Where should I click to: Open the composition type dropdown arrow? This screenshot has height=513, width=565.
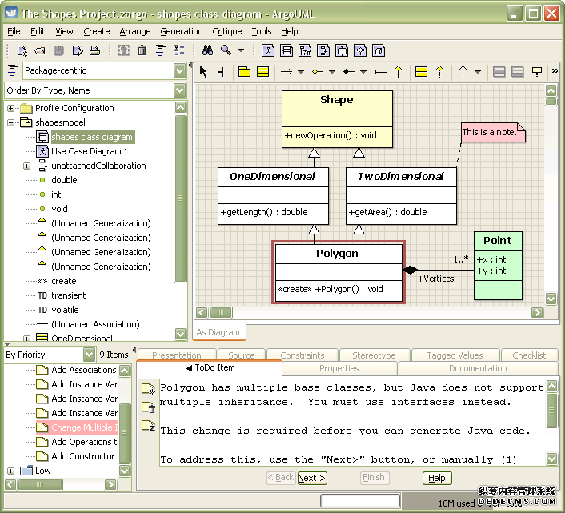363,72
